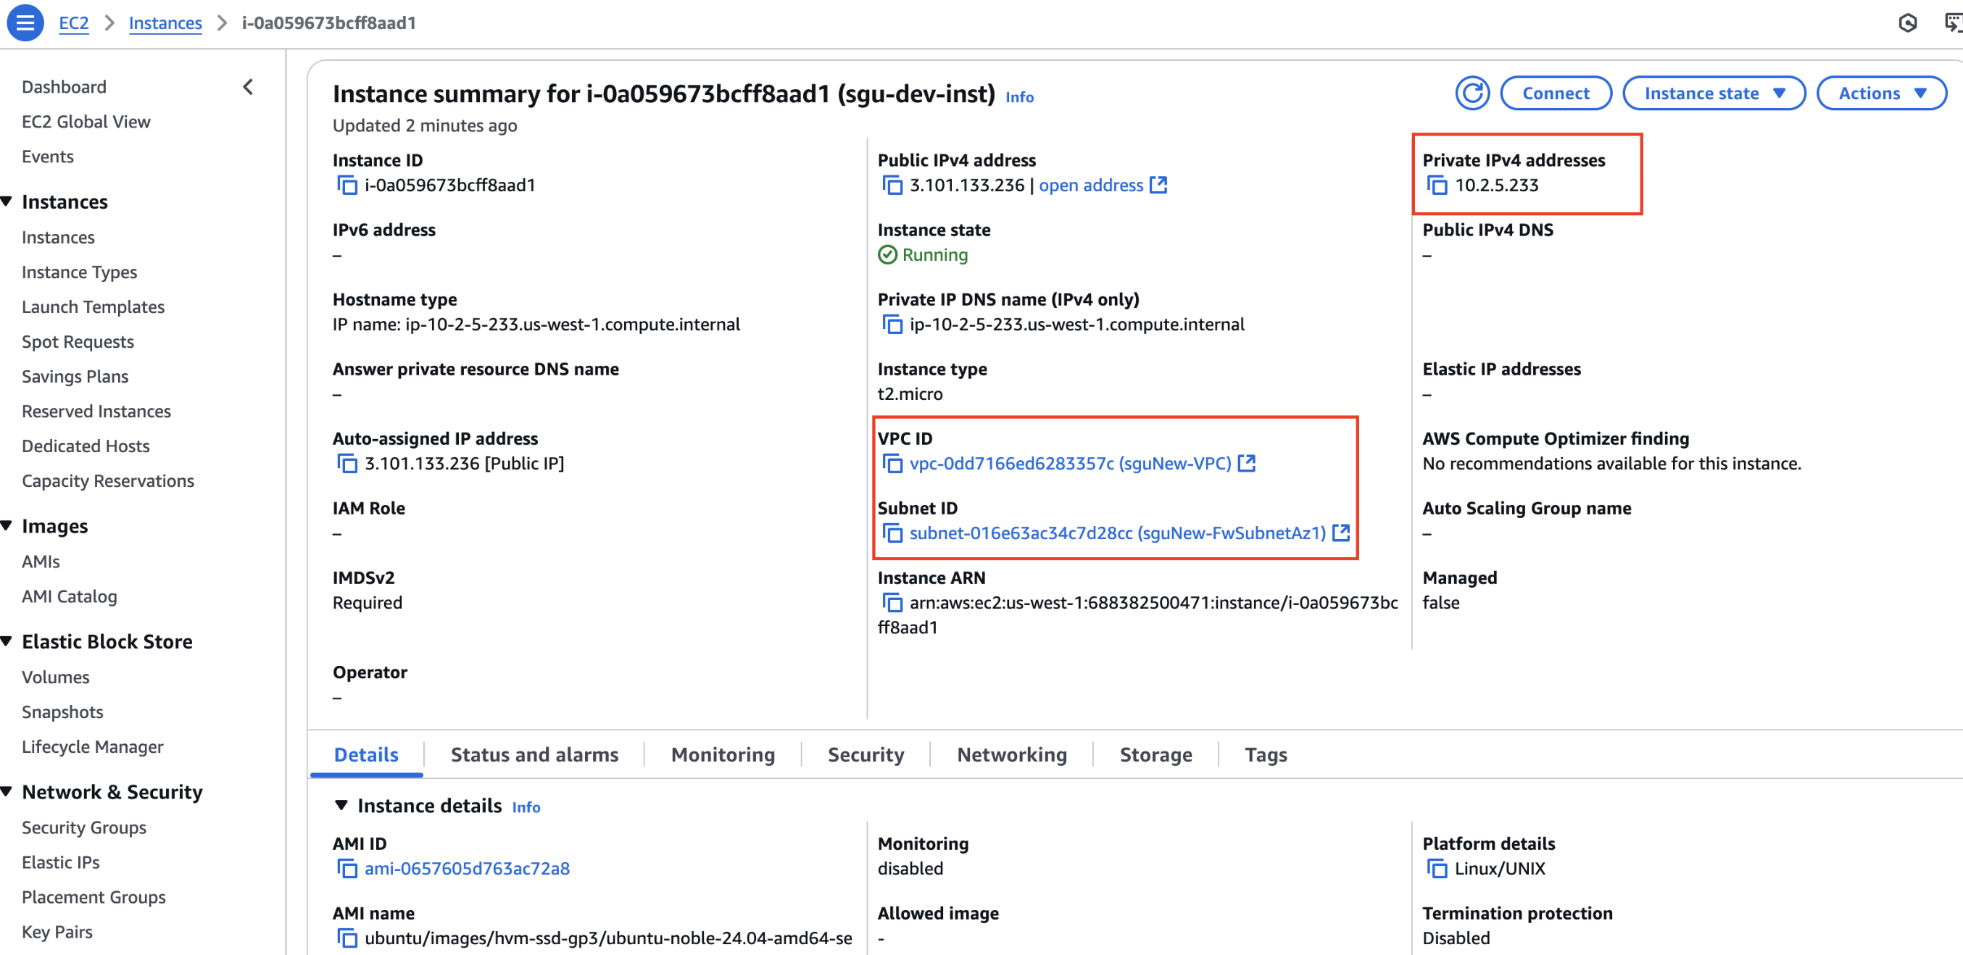Copy the AMI ID value
1963x955 pixels.
coord(346,869)
